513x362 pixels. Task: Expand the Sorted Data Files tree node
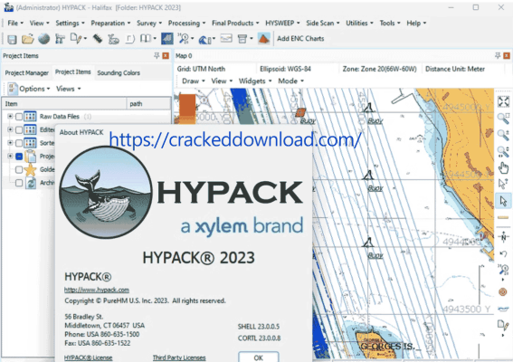10,143
